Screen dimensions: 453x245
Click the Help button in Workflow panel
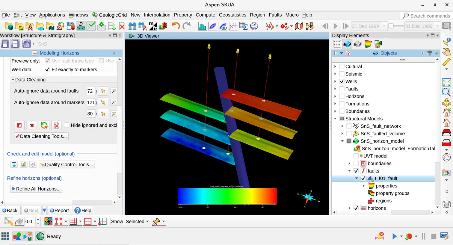[x=83, y=211]
